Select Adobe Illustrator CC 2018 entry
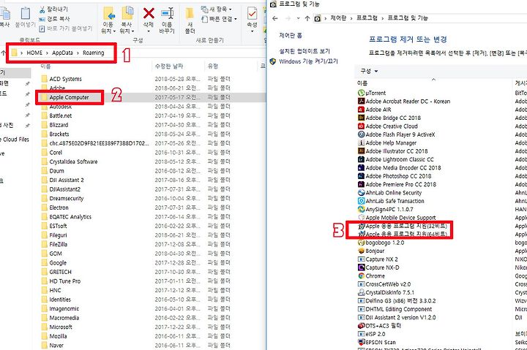 click(x=393, y=151)
